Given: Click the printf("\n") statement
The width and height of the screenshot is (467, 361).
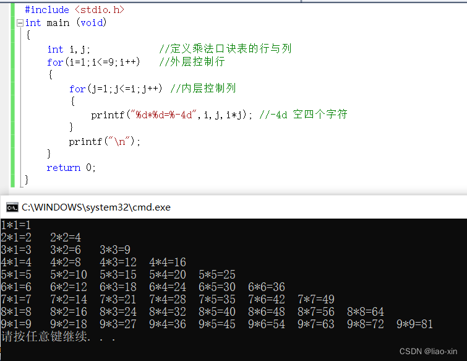Looking at the screenshot, I should 105,141.
